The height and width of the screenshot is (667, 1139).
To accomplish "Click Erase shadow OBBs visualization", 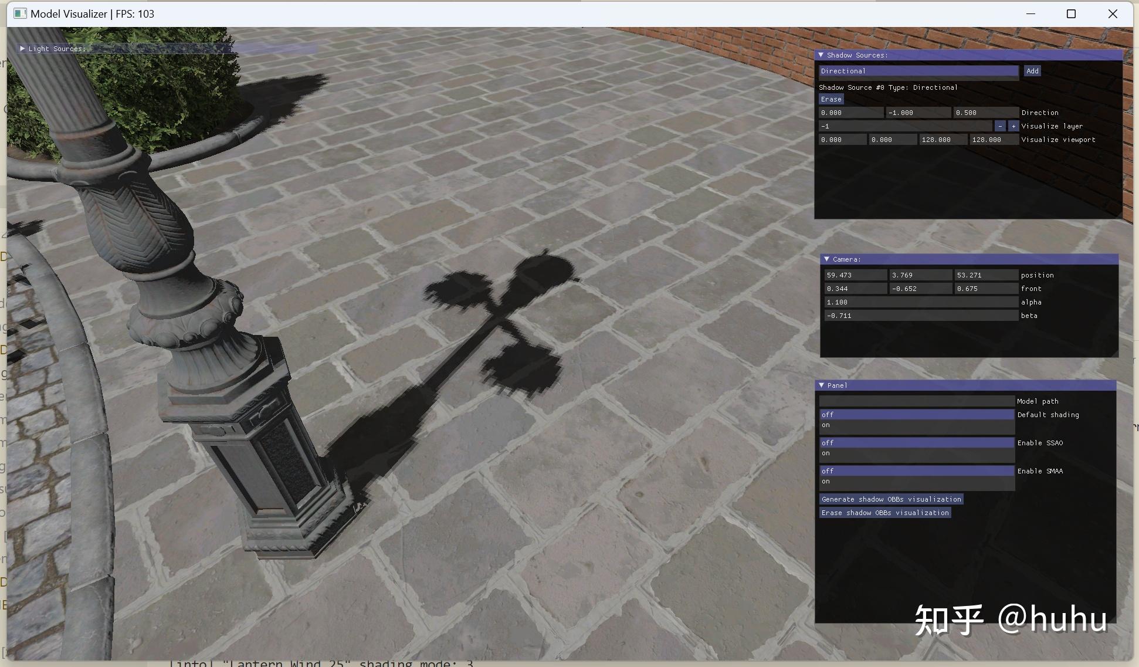I will [884, 512].
